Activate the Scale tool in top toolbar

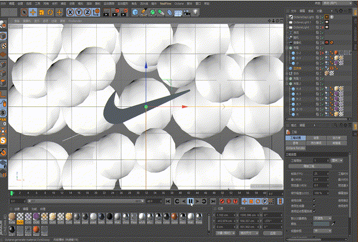(x=41, y=12)
